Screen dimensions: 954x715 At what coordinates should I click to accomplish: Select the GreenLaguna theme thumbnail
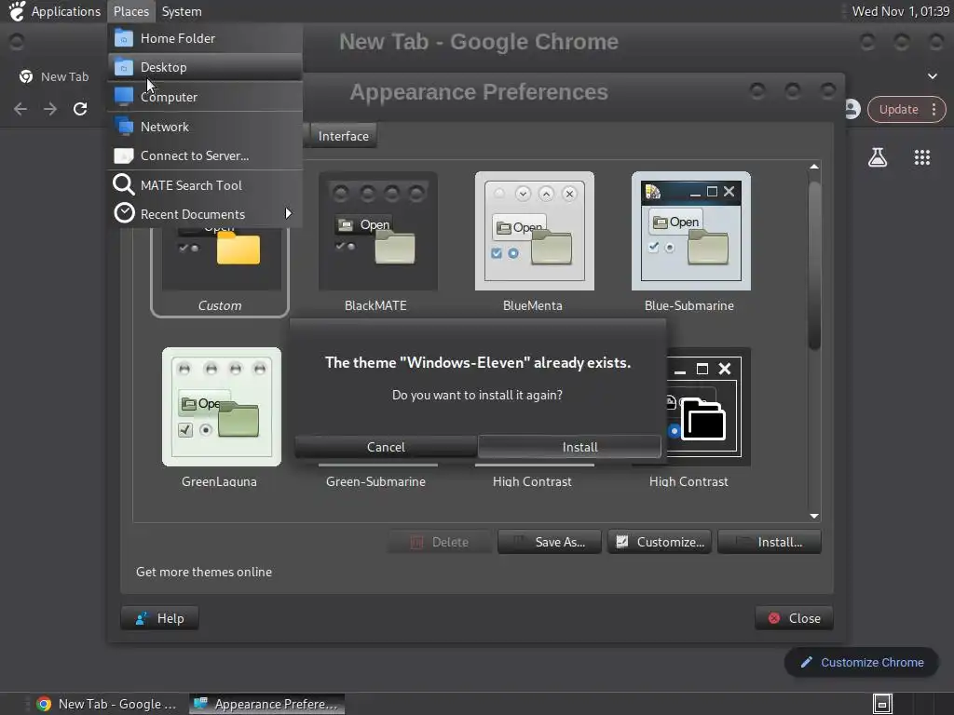point(222,407)
